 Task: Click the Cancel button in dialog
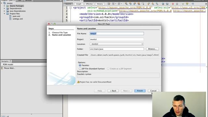coord(153,91)
